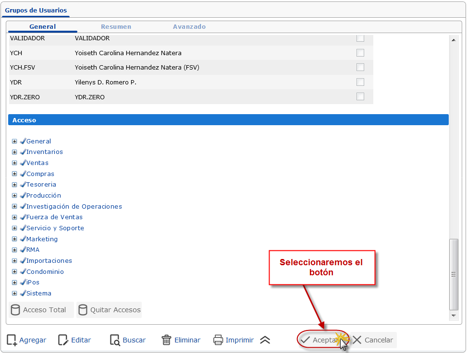Click the Cancelar X icon
Viewport: 467px width, 353px height.
(x=357, y=340)
